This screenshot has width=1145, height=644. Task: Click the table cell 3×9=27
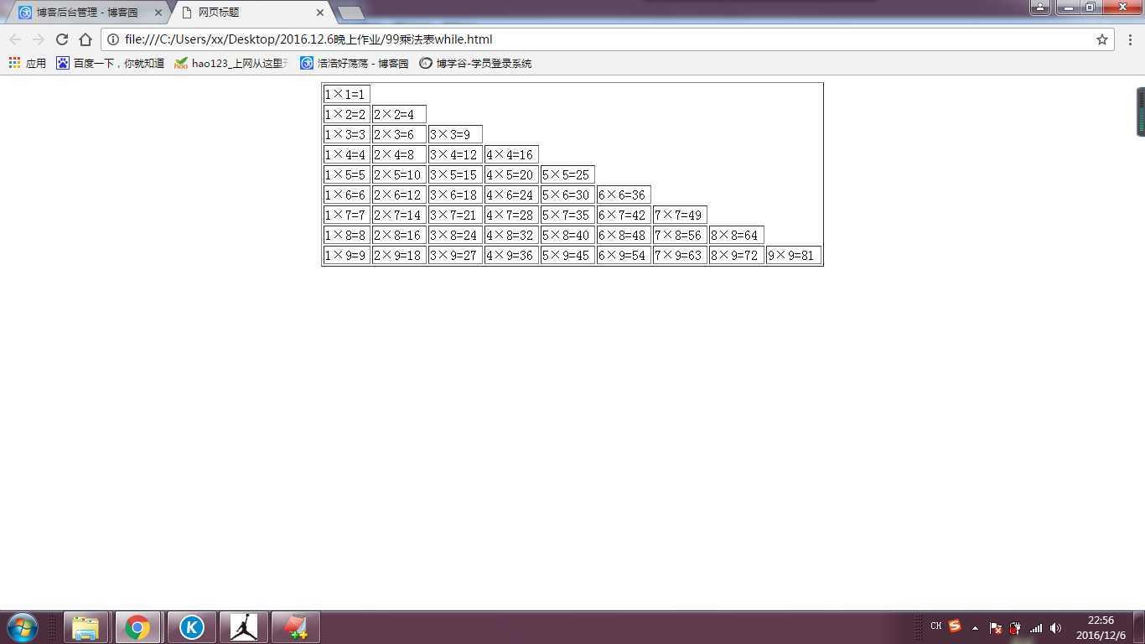tap(455, 255)
